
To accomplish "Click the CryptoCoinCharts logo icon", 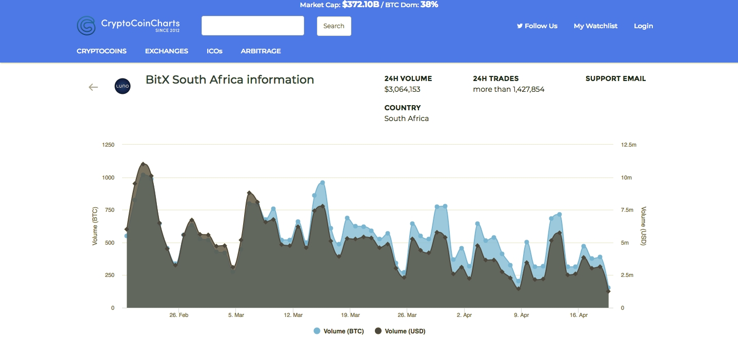I will (x=86, y=26).
